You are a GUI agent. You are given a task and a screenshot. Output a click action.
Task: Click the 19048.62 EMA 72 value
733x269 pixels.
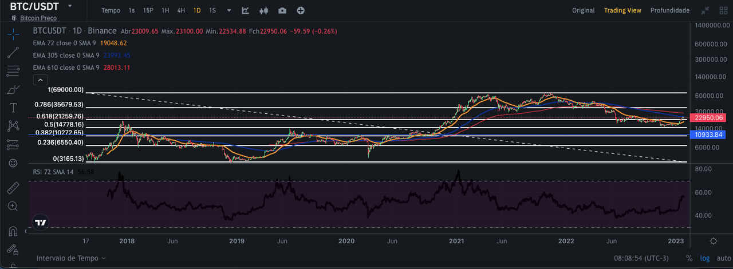click(113, 43)
